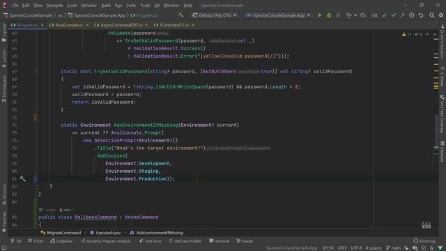Click the Stop button in the toolbar
Image resolution: width=446 pixels, height=251 pixels.
[337, 15]
